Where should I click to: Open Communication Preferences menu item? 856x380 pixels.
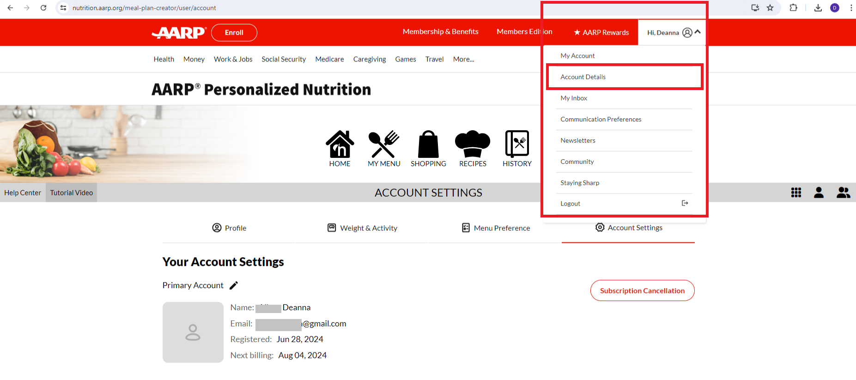click(x=624, y=119)
